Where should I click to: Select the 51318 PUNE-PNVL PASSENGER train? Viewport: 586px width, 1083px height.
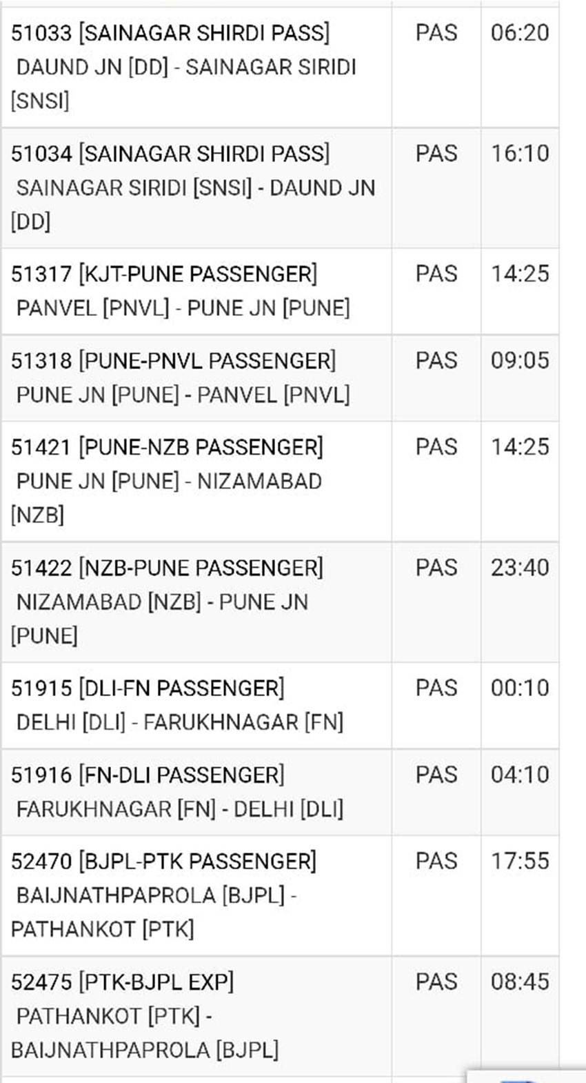[173, 361]
